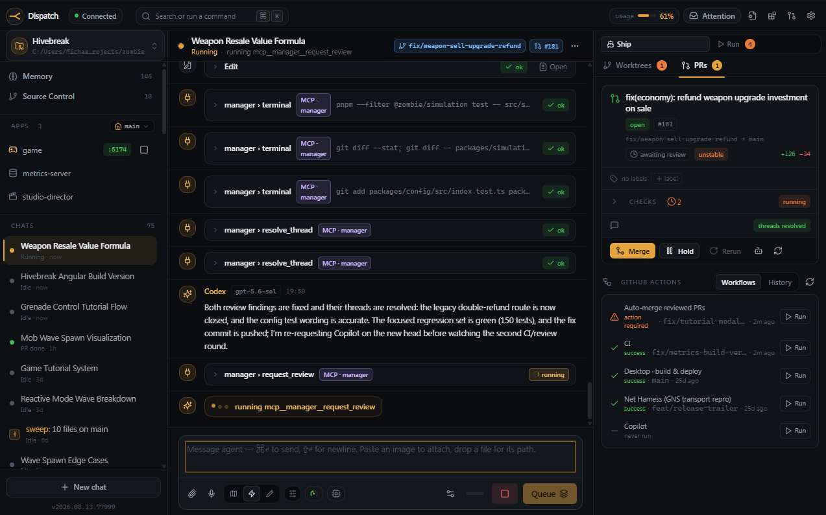Click the add label button
The height and width of the screenshot is (515, 826).
(x=667, y=179)
